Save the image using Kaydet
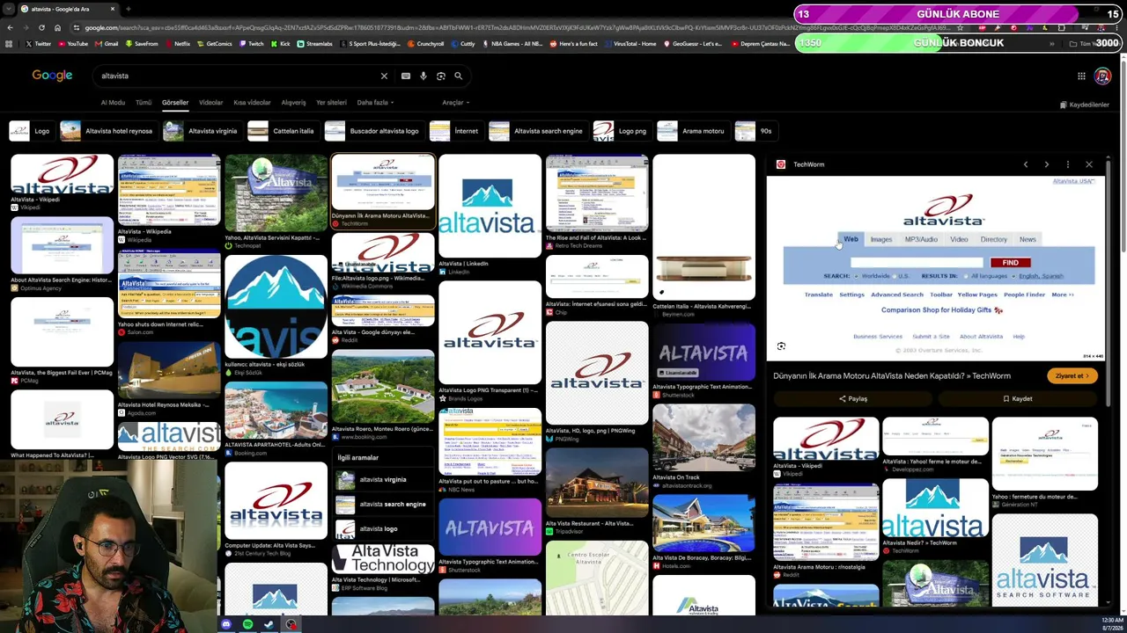The height and width of the screenshot is (633, 1127). tap(1017, 399)
